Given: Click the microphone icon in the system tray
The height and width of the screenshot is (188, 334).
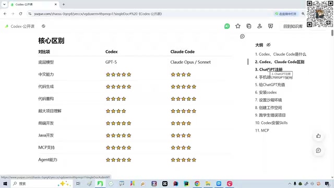Looking at the screenshot, I should (x=295, y=183).
